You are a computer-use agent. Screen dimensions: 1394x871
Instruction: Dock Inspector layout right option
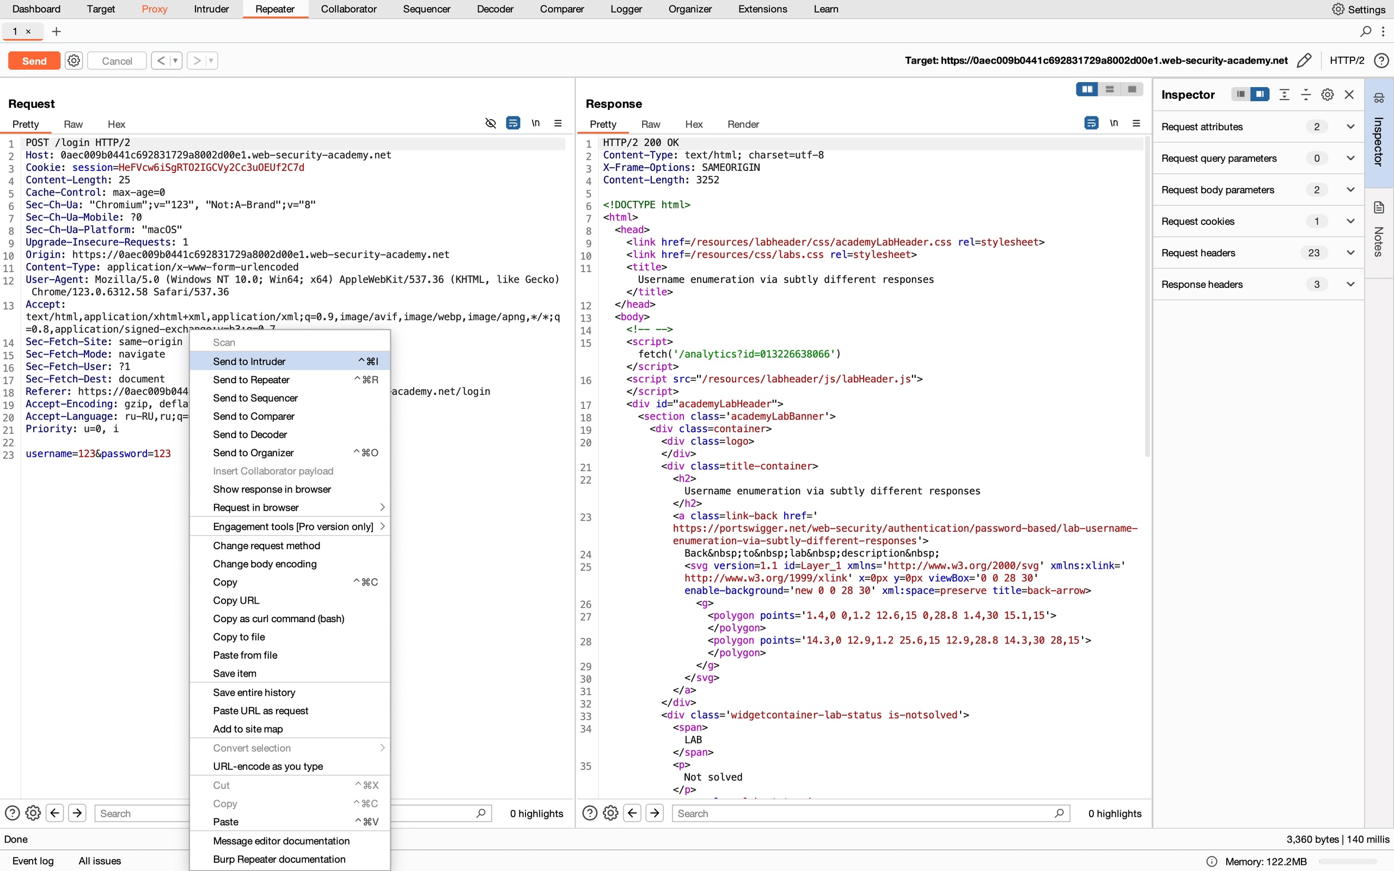click(x=1260, y=94)
